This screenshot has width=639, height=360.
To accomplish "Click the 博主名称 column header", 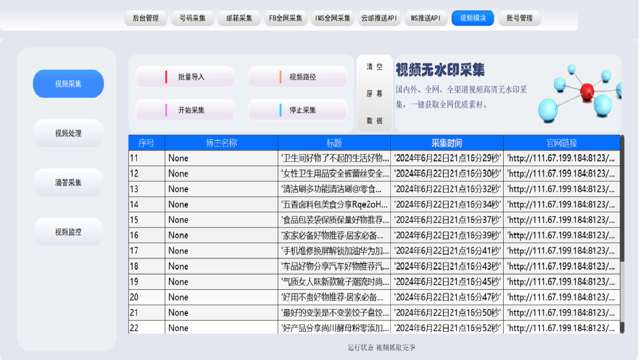I will point(221,143).
